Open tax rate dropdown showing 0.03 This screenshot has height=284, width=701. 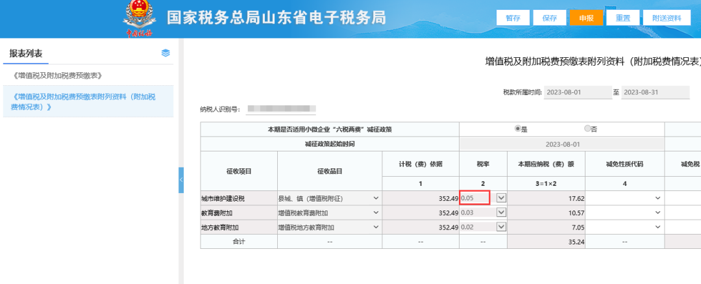[x=502, y=213]
